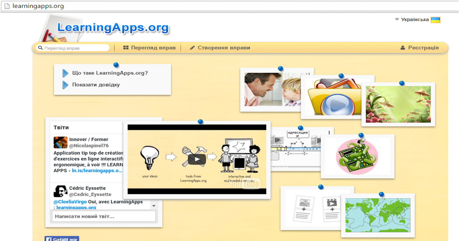Click the browser address bar URL

(38, 6)
